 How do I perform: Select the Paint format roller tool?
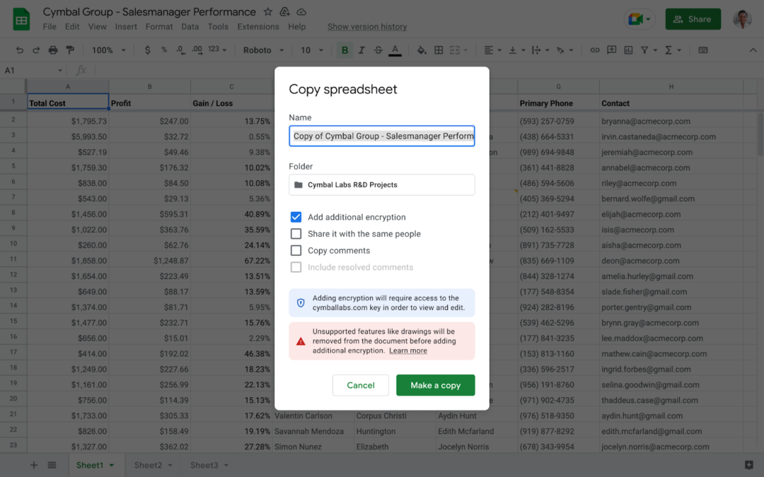tap(70, 50)
